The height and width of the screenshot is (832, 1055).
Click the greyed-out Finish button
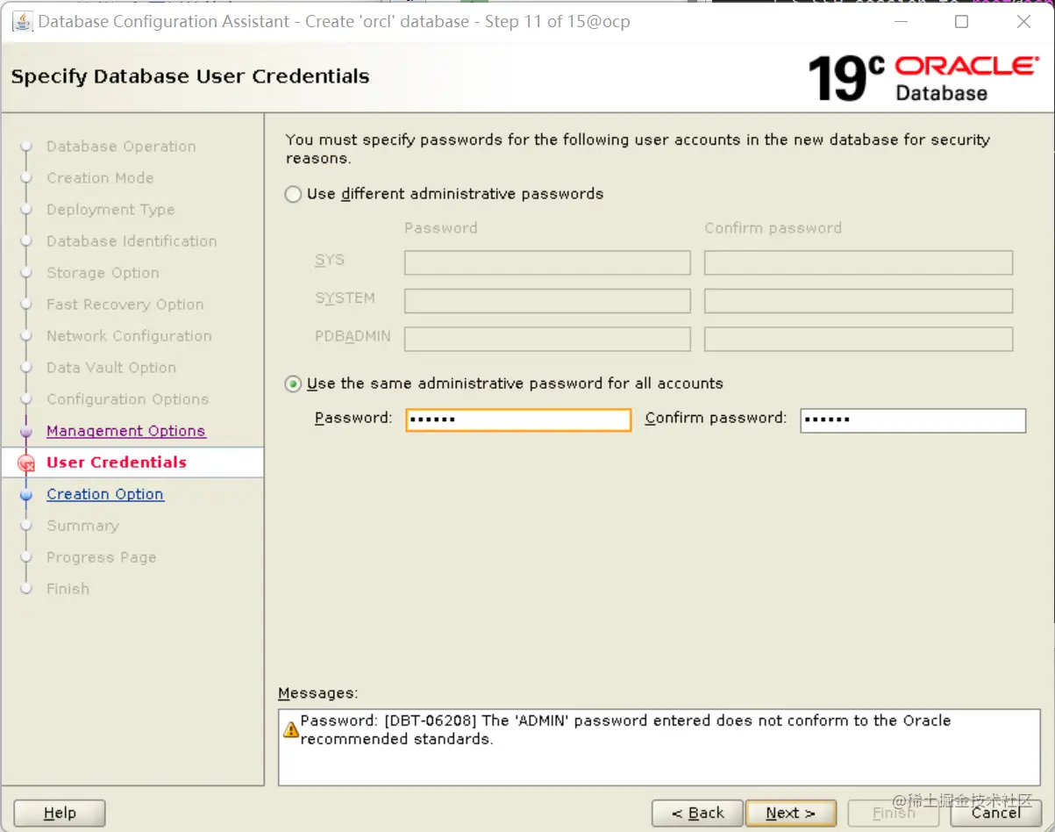pos(894,814)
